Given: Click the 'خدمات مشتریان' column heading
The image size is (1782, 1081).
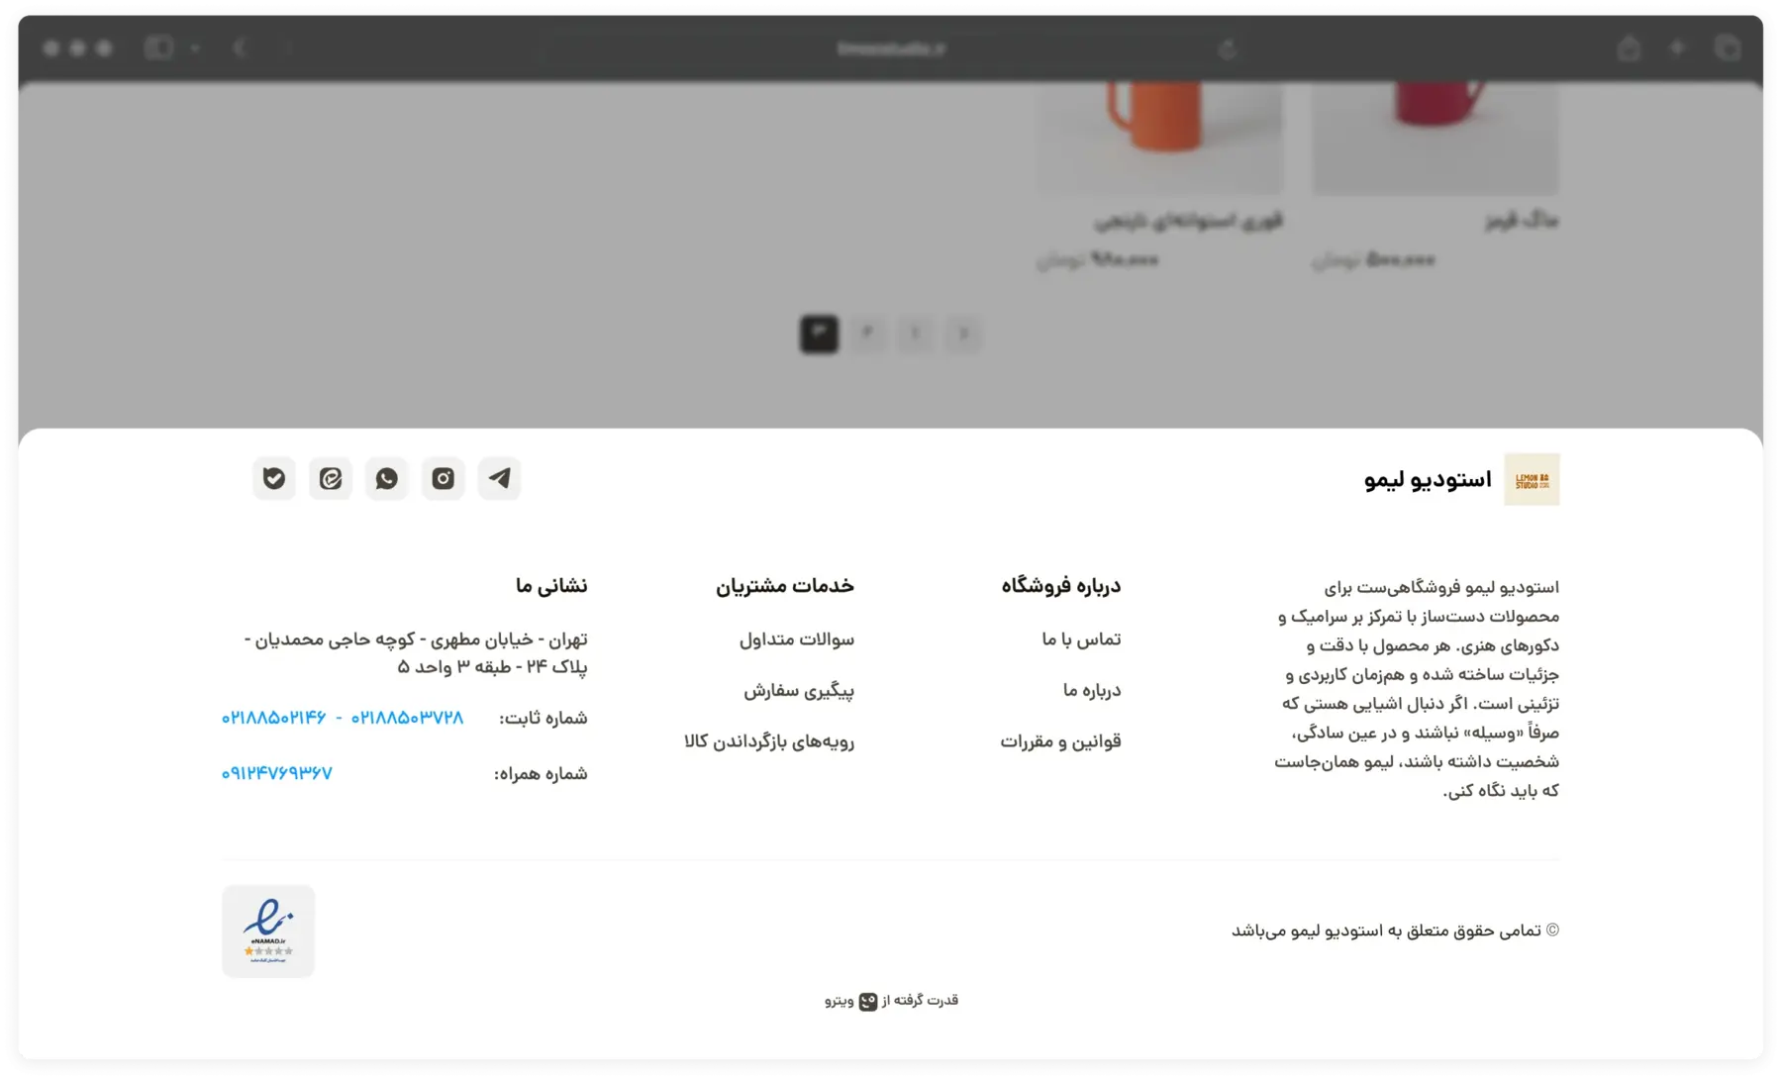Looking at the screenshot, I should coord(785,586).
